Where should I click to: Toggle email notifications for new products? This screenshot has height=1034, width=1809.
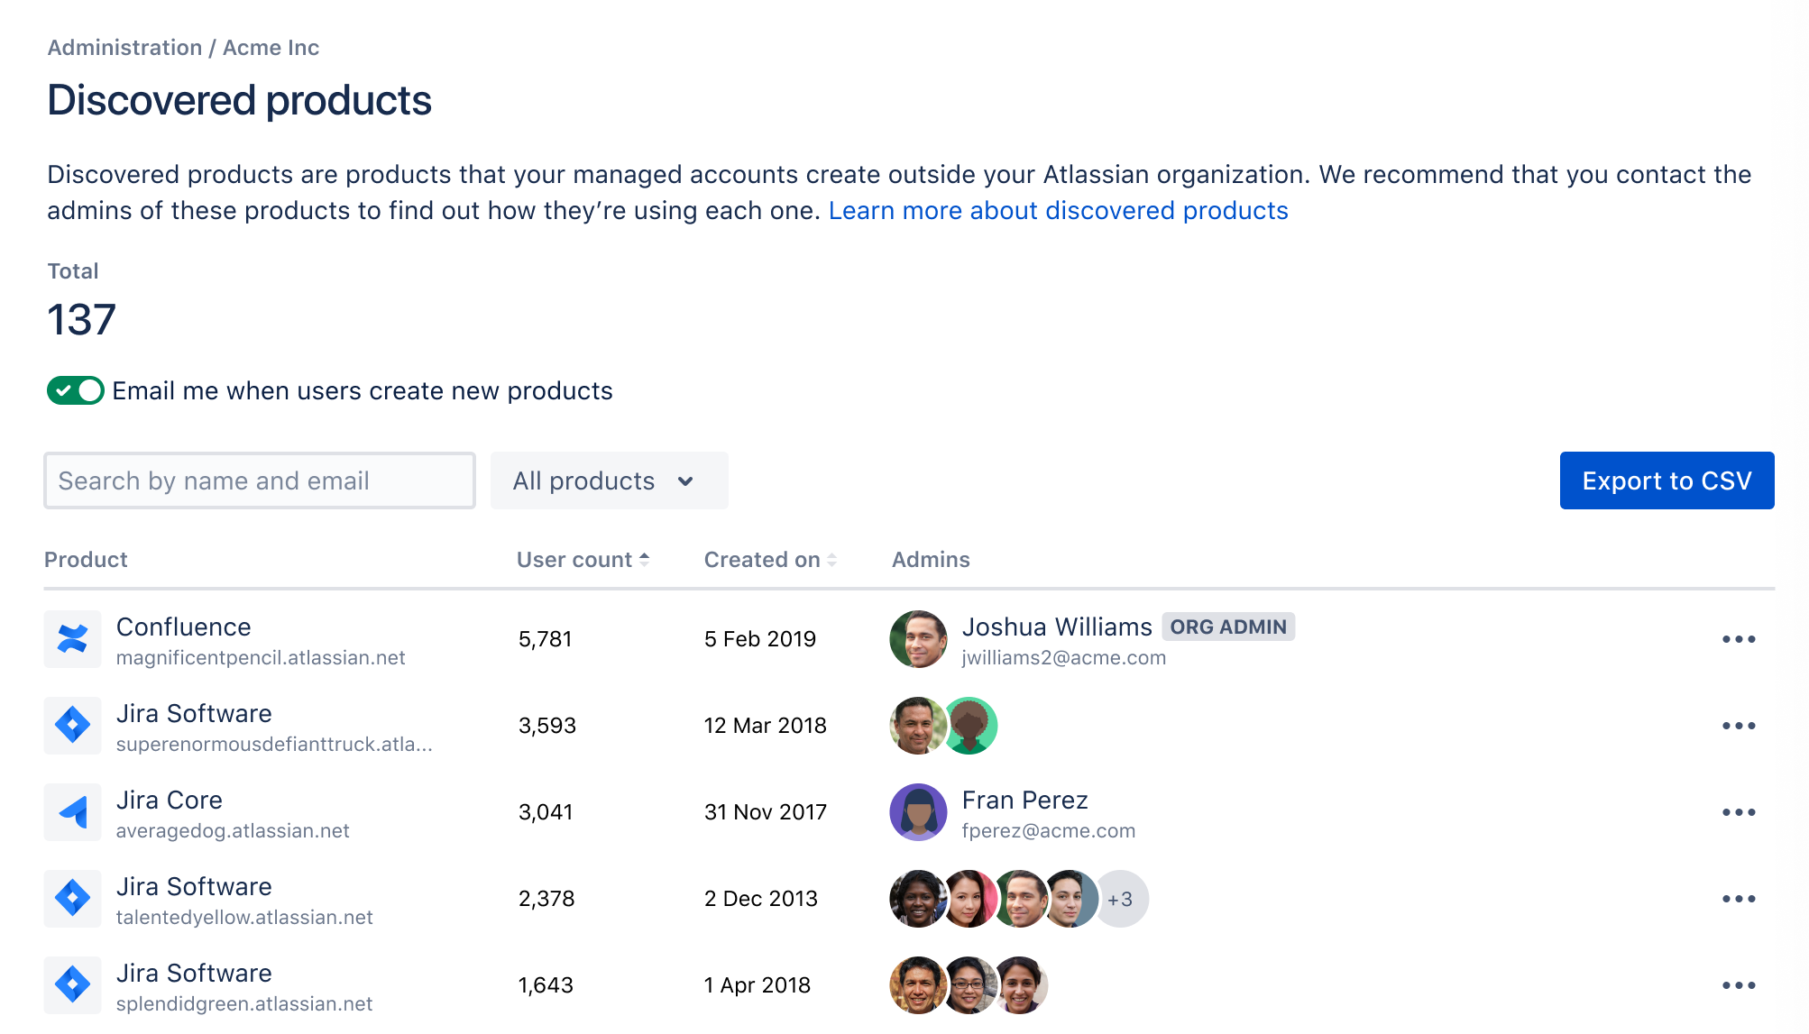click(x=76, y=390)
